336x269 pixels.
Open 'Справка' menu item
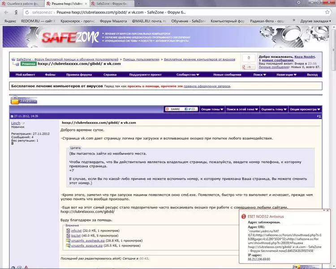(110, 75)
